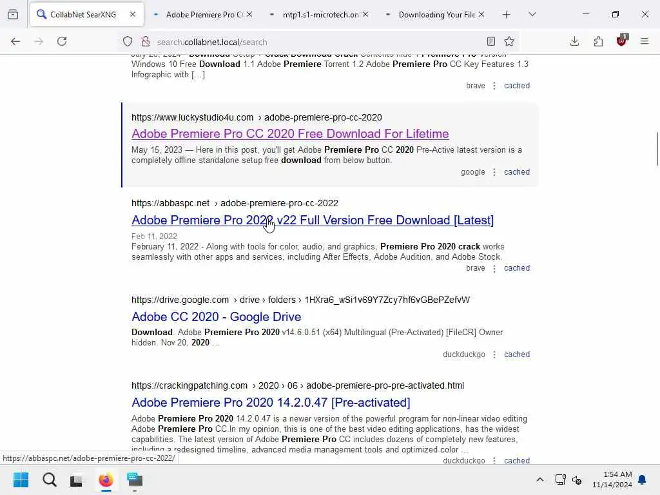Click the abbaspc.net result URL text

(x=235, y=203)
